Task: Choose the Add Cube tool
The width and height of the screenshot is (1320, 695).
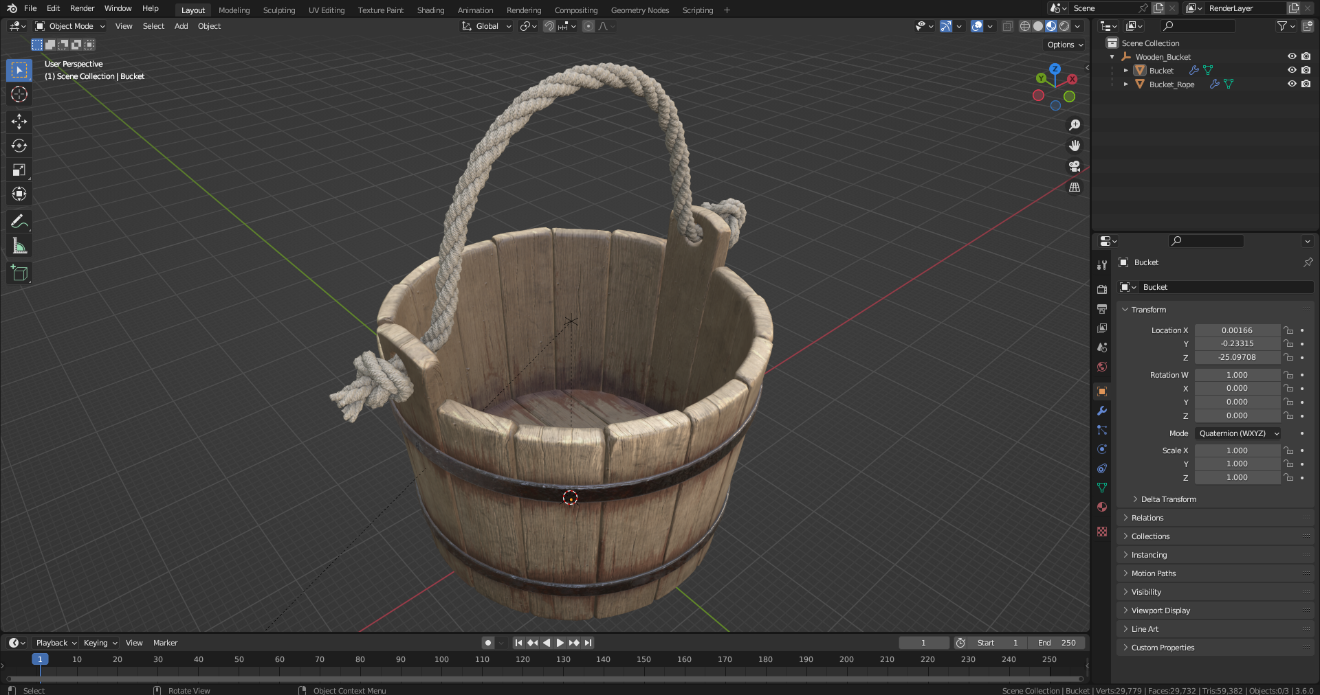Action: tap(19, 273)
